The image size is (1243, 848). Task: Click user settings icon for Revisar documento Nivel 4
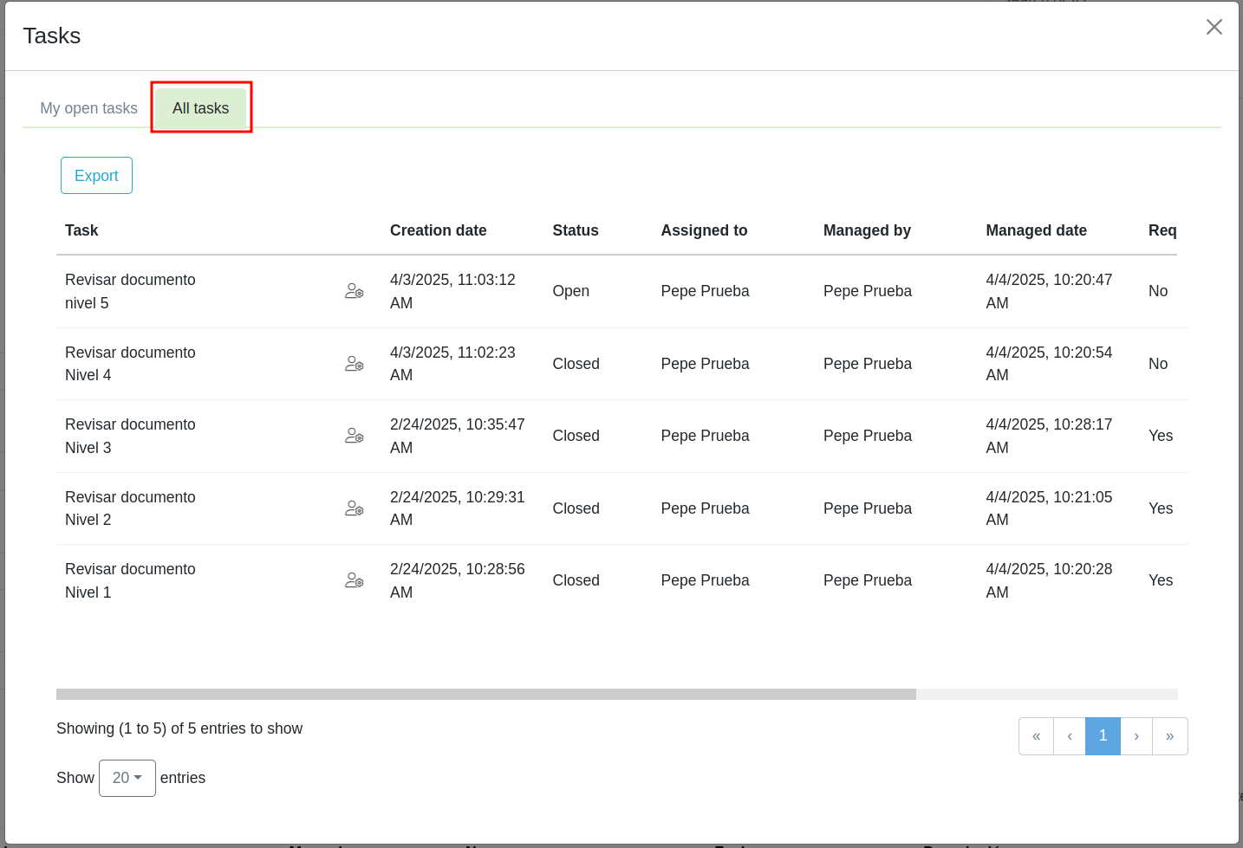pyautogui.click(x=354, y=364)
